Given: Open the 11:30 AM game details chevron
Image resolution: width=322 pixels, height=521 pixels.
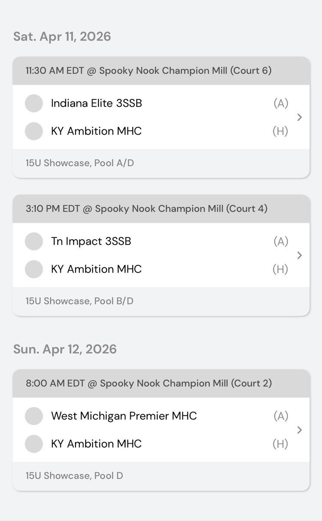Looking at the screenshot, I should point(299,117).
